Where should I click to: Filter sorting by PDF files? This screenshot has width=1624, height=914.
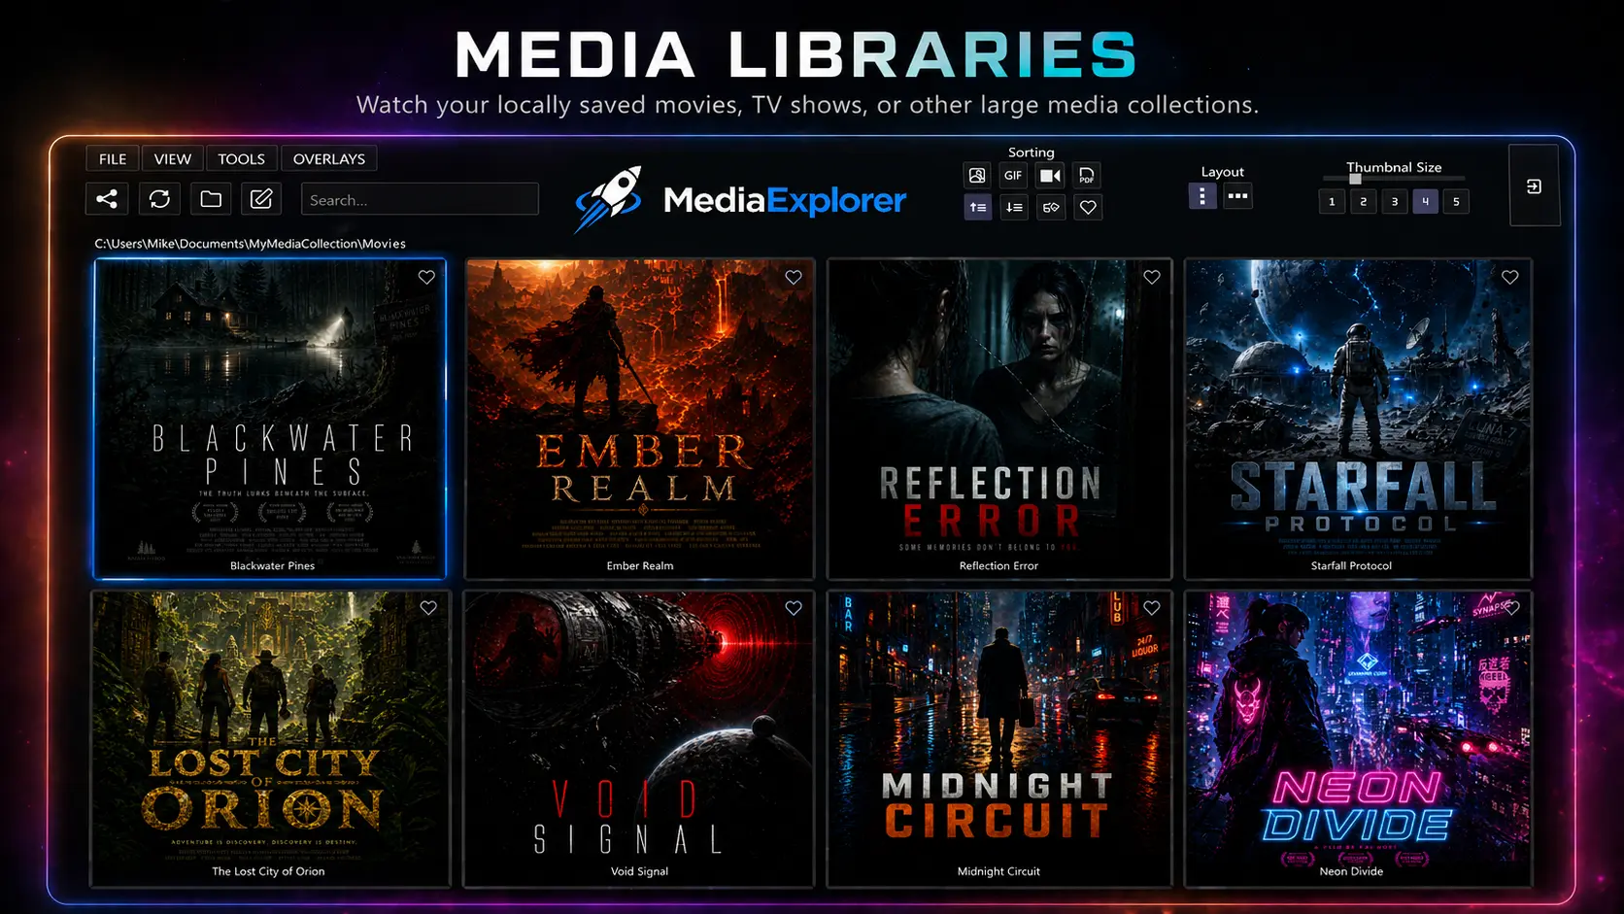point(1087,176)
